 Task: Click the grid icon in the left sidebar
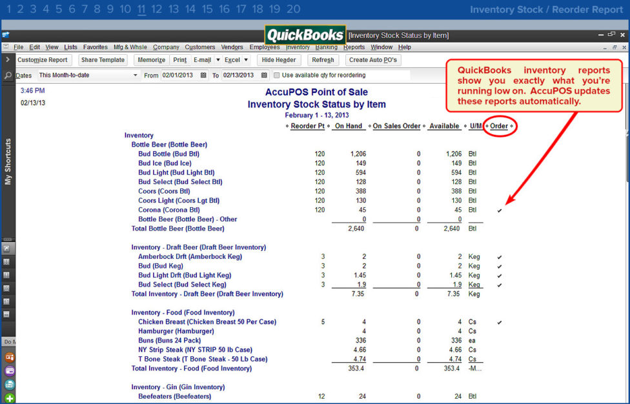pos(7,262)
